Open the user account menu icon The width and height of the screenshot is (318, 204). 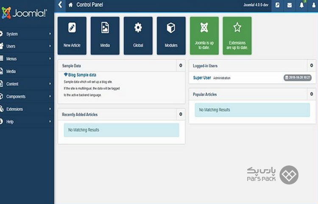tap(314, 5)
